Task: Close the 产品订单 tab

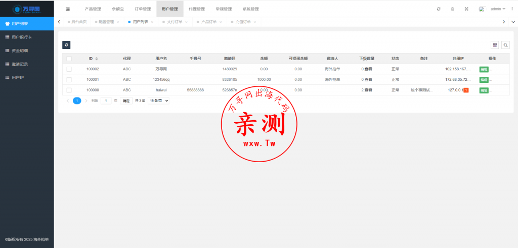Action: (221, 22)
